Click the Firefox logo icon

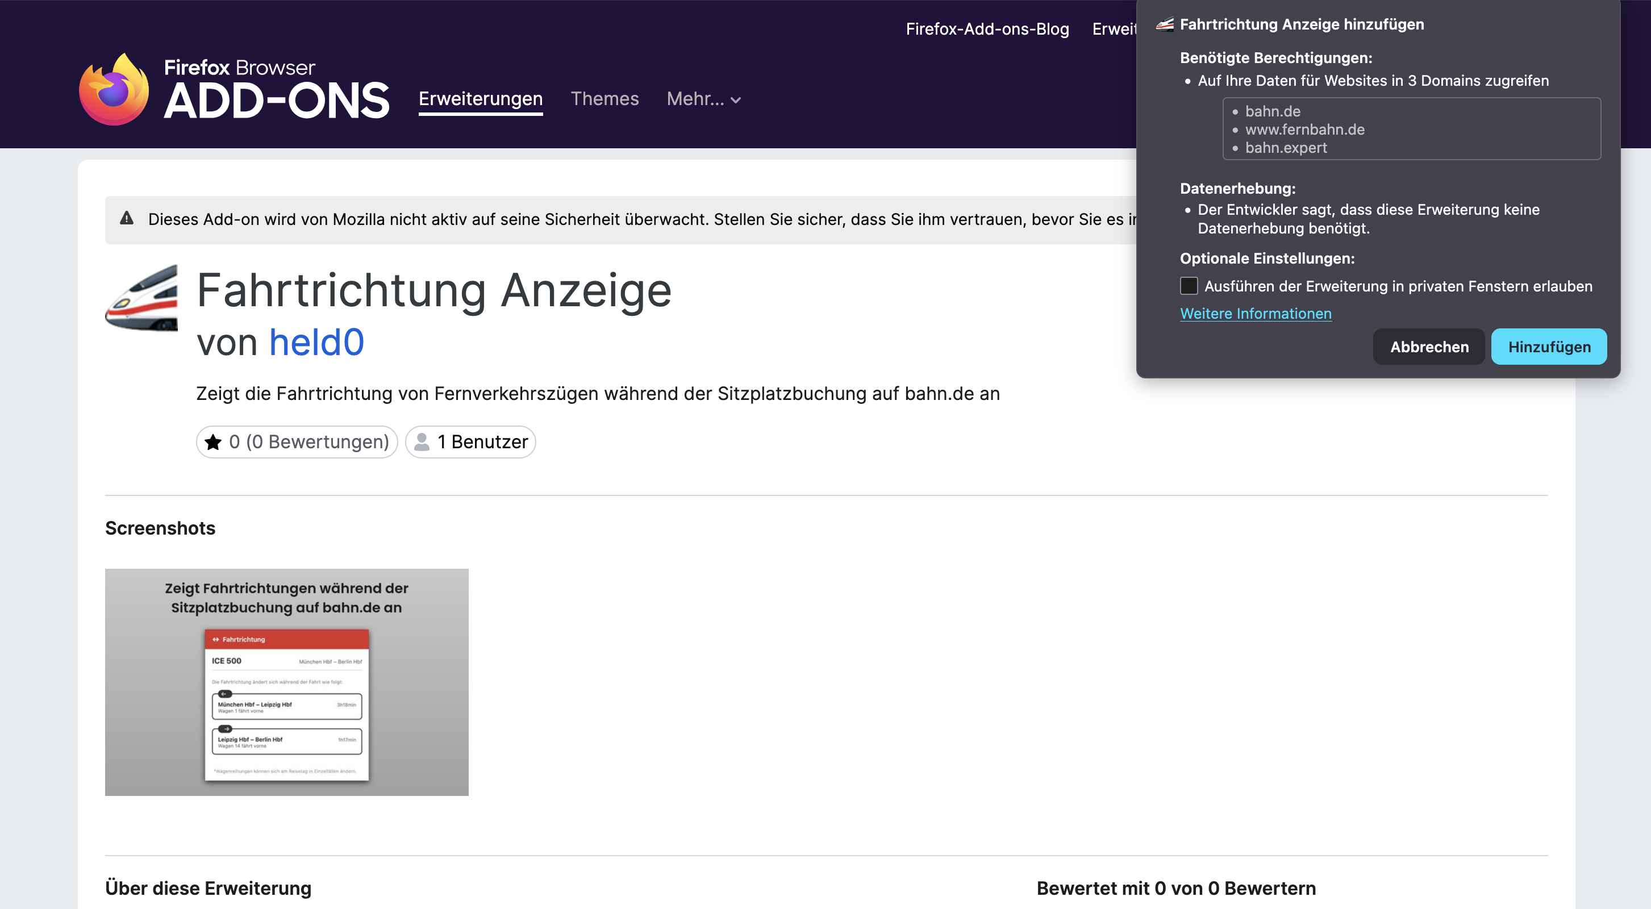[x=114, y=90]
